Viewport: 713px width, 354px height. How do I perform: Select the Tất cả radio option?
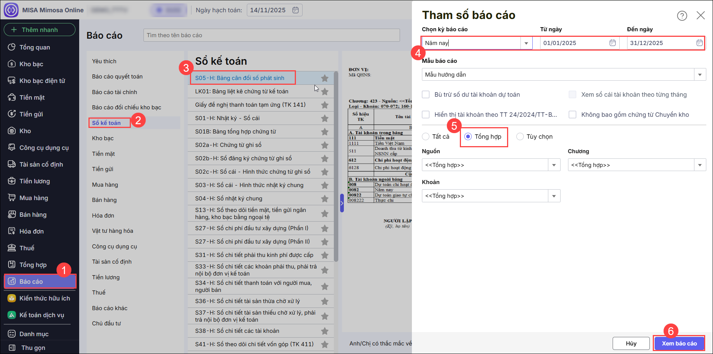[426, 136]
